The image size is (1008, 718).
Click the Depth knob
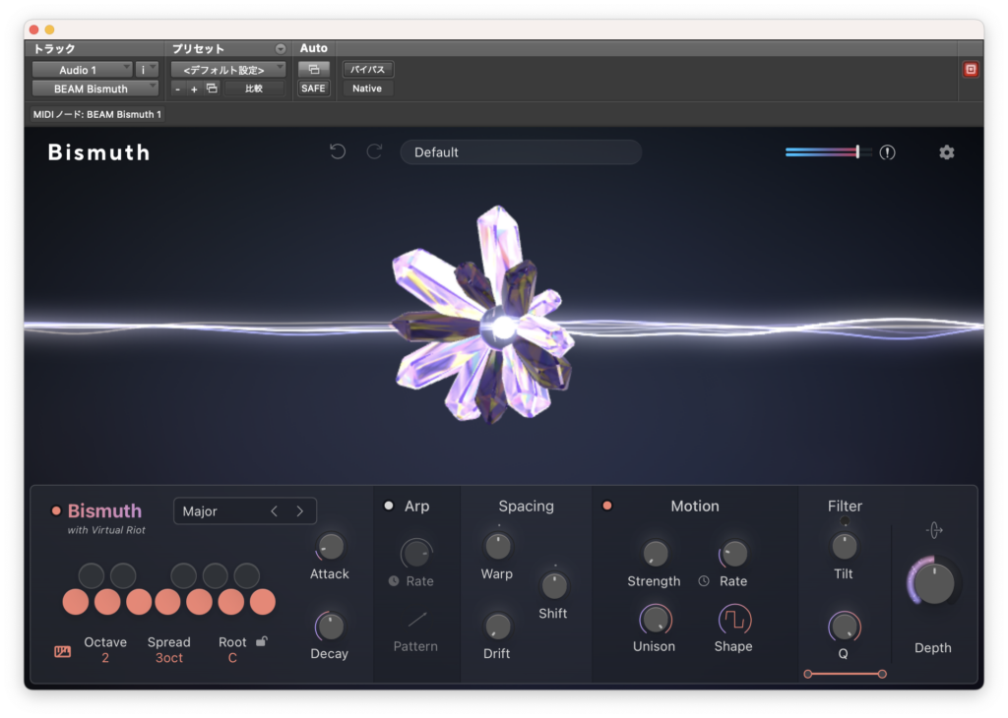click(934, 582)
